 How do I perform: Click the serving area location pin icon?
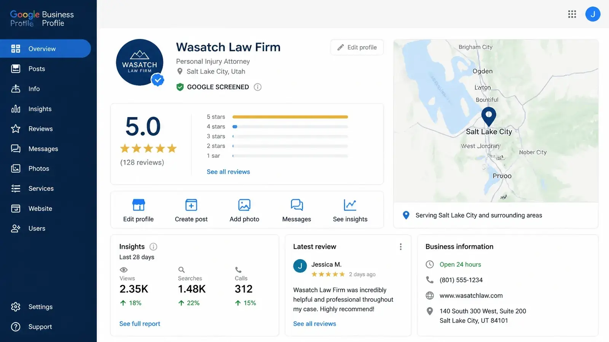pyautogui.click(x=406, y=215)
